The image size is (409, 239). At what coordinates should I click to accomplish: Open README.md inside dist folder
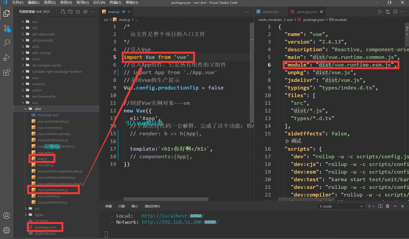point(48,115)
